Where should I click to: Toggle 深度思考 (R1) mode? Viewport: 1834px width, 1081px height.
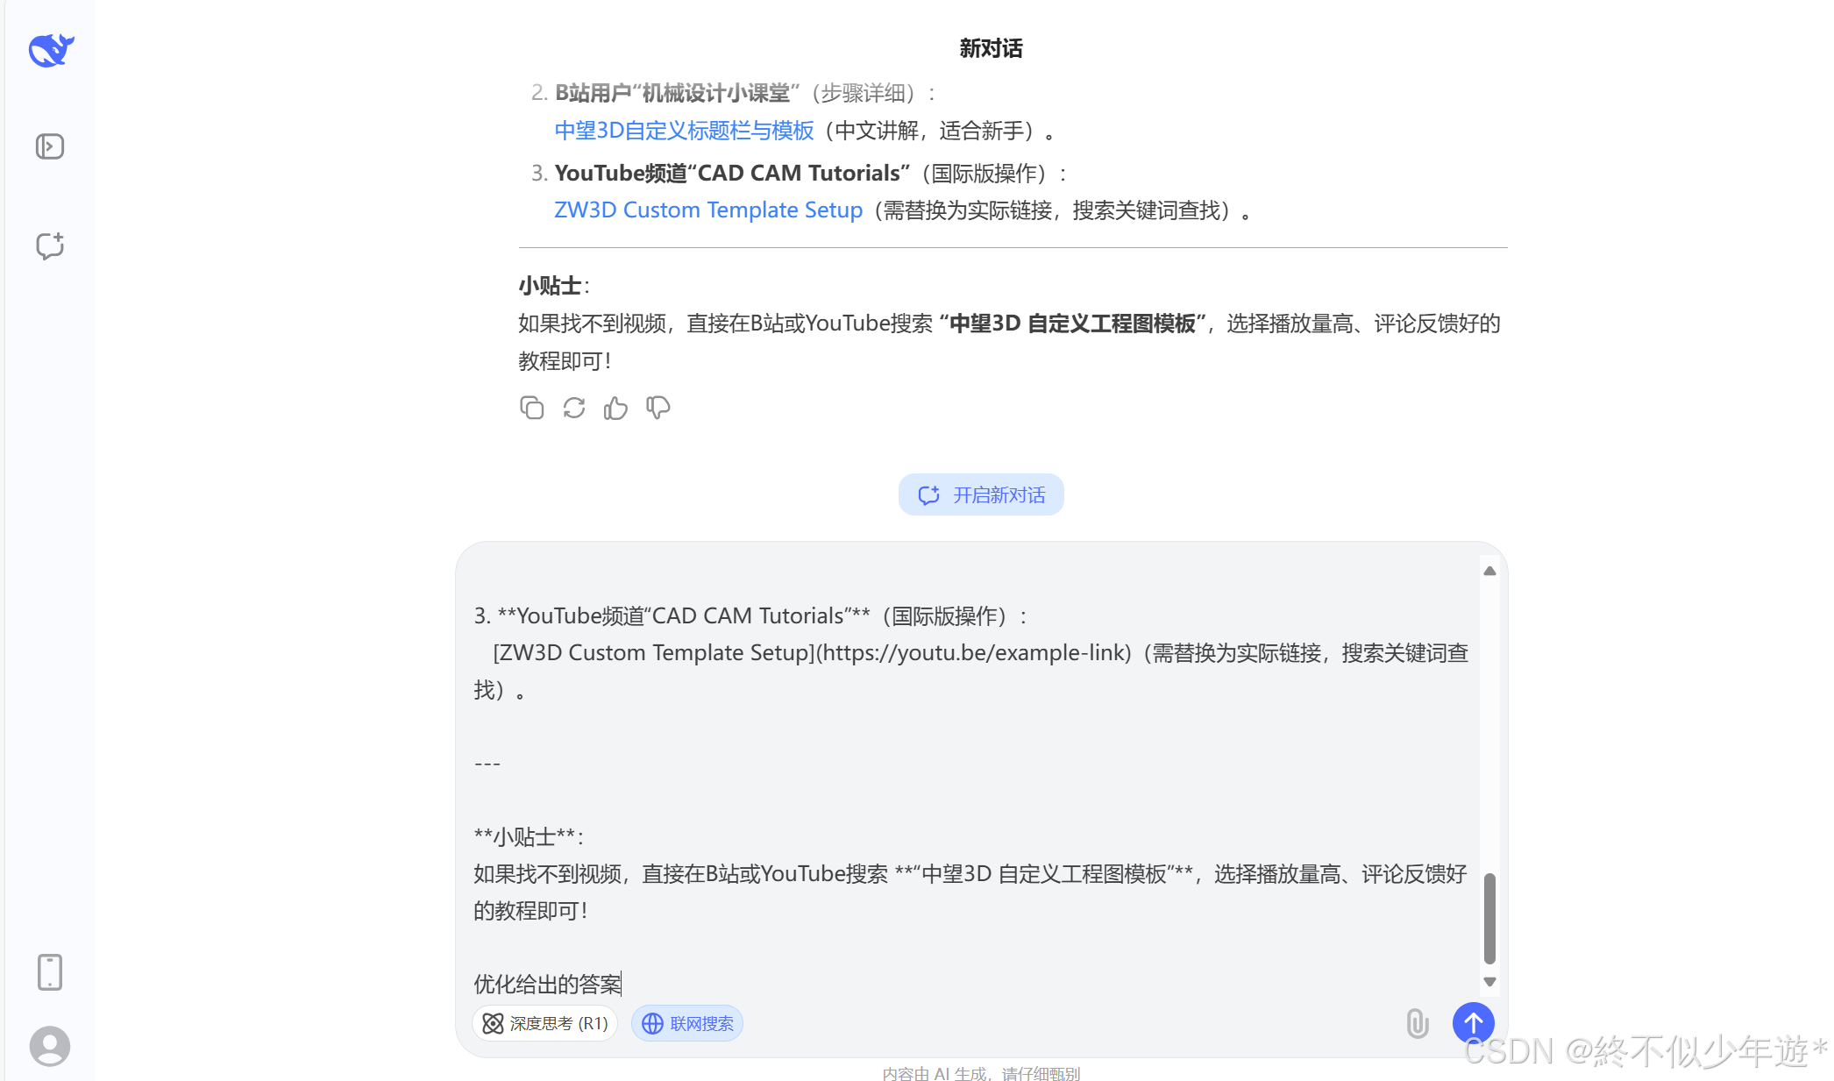click(545, 1023)
